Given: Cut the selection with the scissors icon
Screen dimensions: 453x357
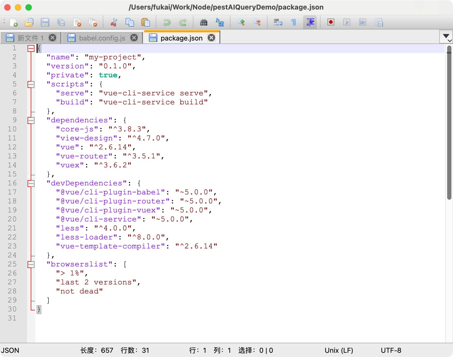Looking at the screenshot, I should click(x=114, y=22).
